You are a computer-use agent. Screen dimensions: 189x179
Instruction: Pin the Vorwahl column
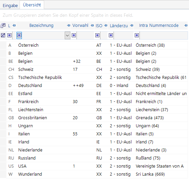[92, 25]
